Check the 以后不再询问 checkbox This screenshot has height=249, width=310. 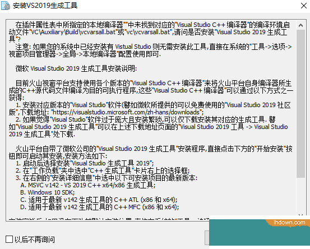[x=9, y=239]
